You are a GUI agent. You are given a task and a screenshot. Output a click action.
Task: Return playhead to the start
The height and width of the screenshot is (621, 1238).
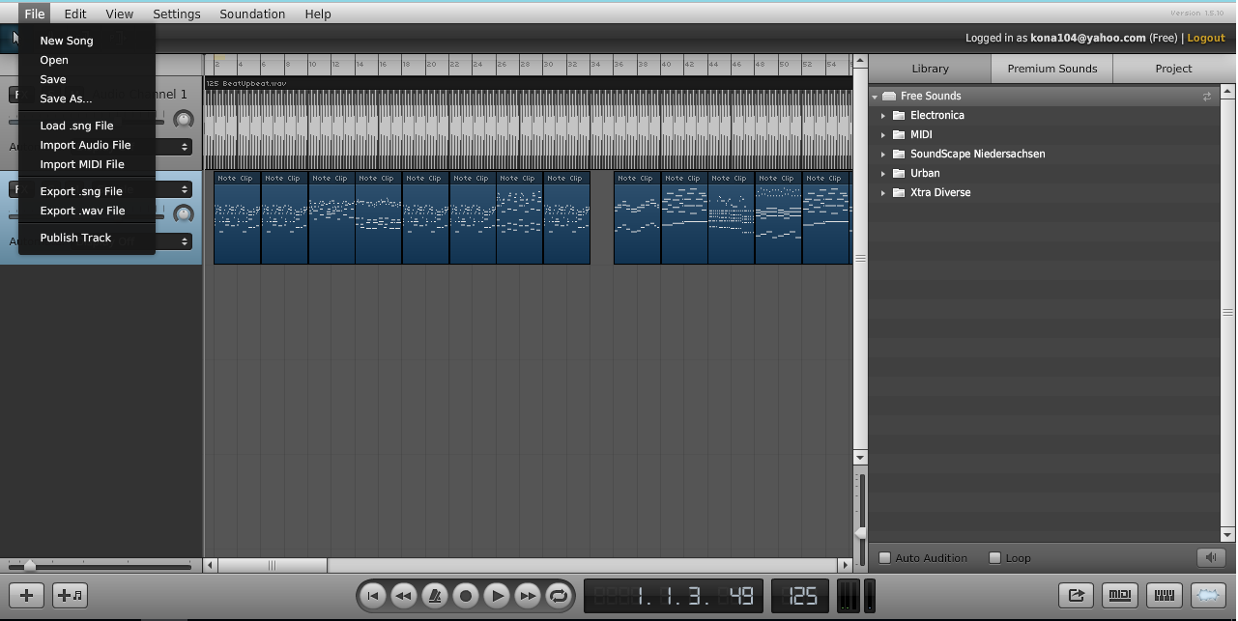pos(372,596)
